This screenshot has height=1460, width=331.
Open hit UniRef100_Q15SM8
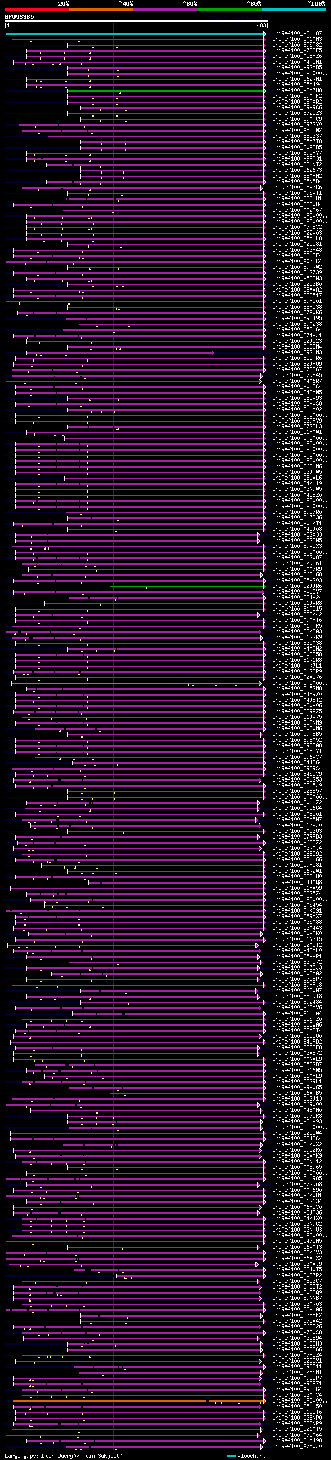tap(296, 689)
